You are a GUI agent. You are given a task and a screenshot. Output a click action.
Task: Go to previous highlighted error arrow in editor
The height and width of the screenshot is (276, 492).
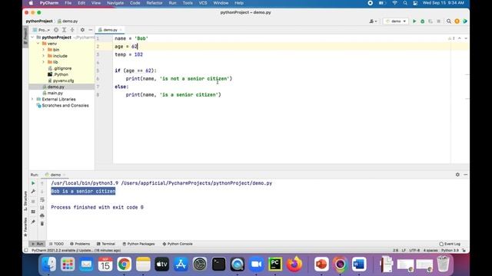click(x=460, y=38)
